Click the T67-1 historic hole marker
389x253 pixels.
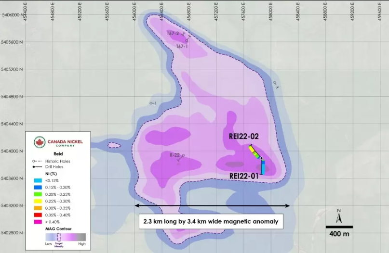point(187,41)
